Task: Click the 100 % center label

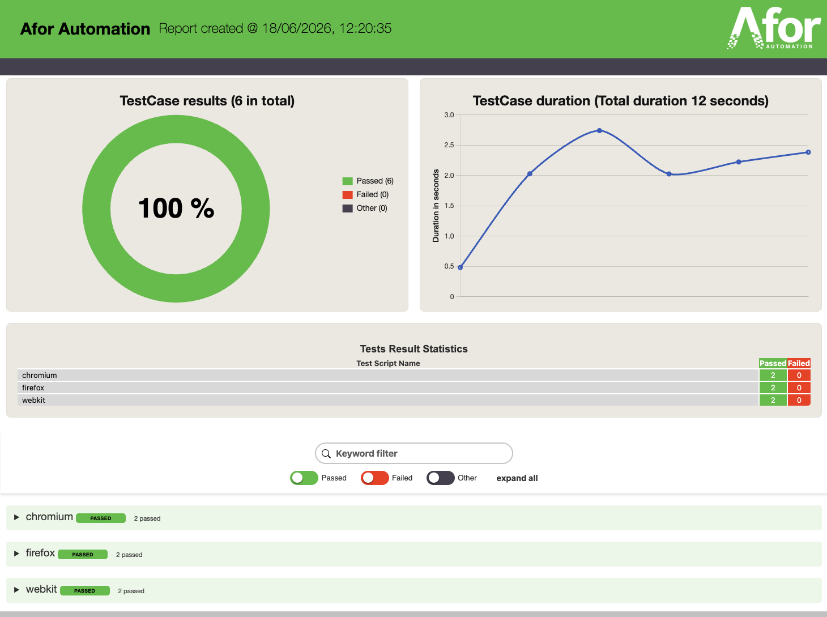Action: click(x=176, y=208)
